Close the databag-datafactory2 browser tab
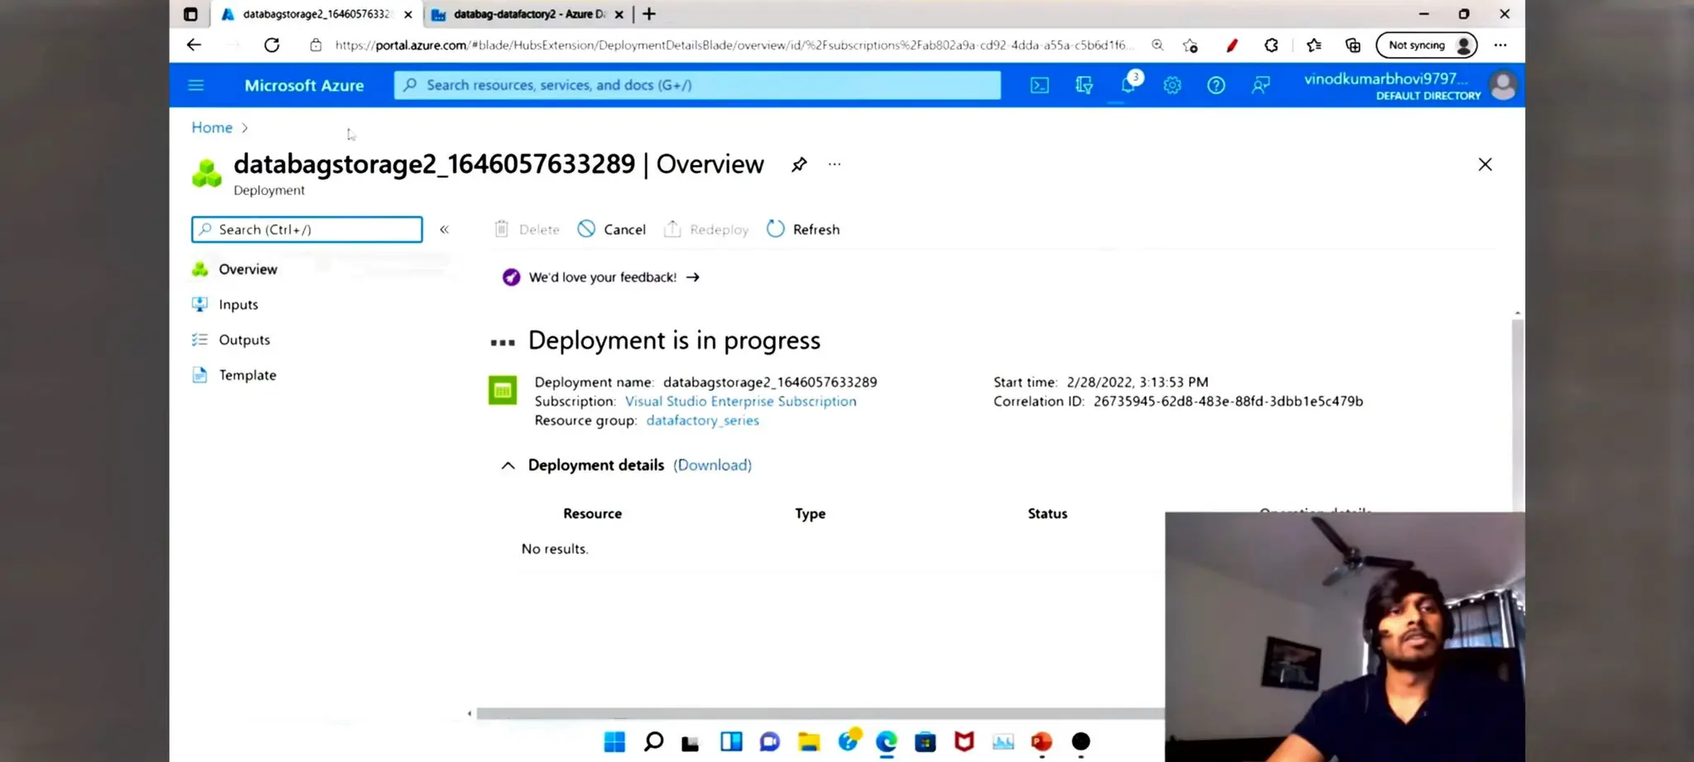 [619, 14]
